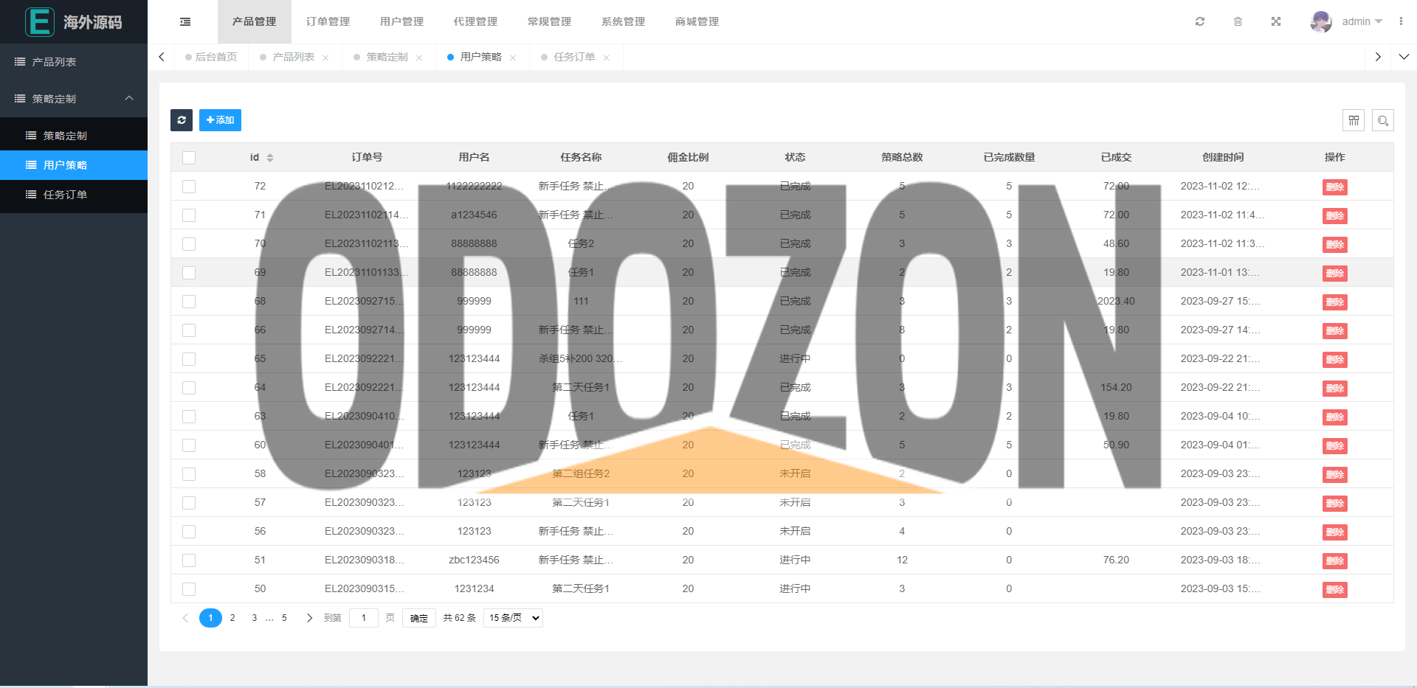Image resolution: width=1417 pixels, height=688 pixels.
Task: Open the admin user dropdown
Action: point(1362,21)
